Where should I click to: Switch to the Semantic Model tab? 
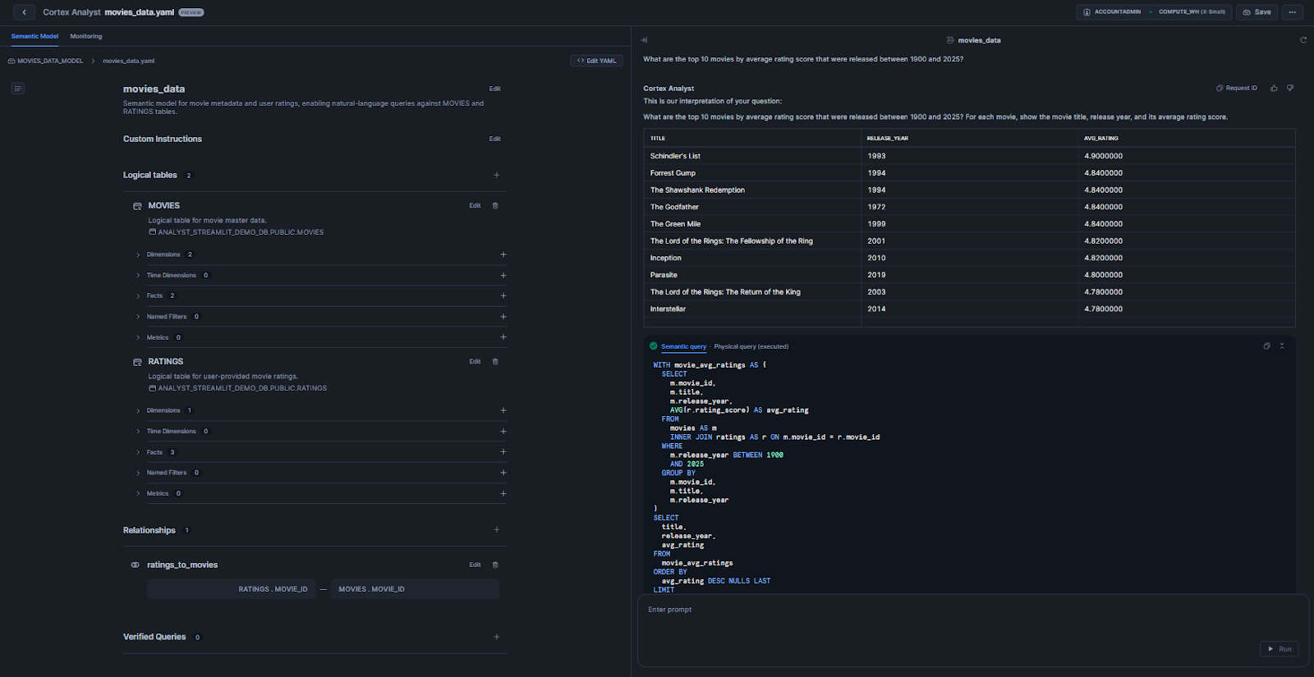tap(34, 36)
